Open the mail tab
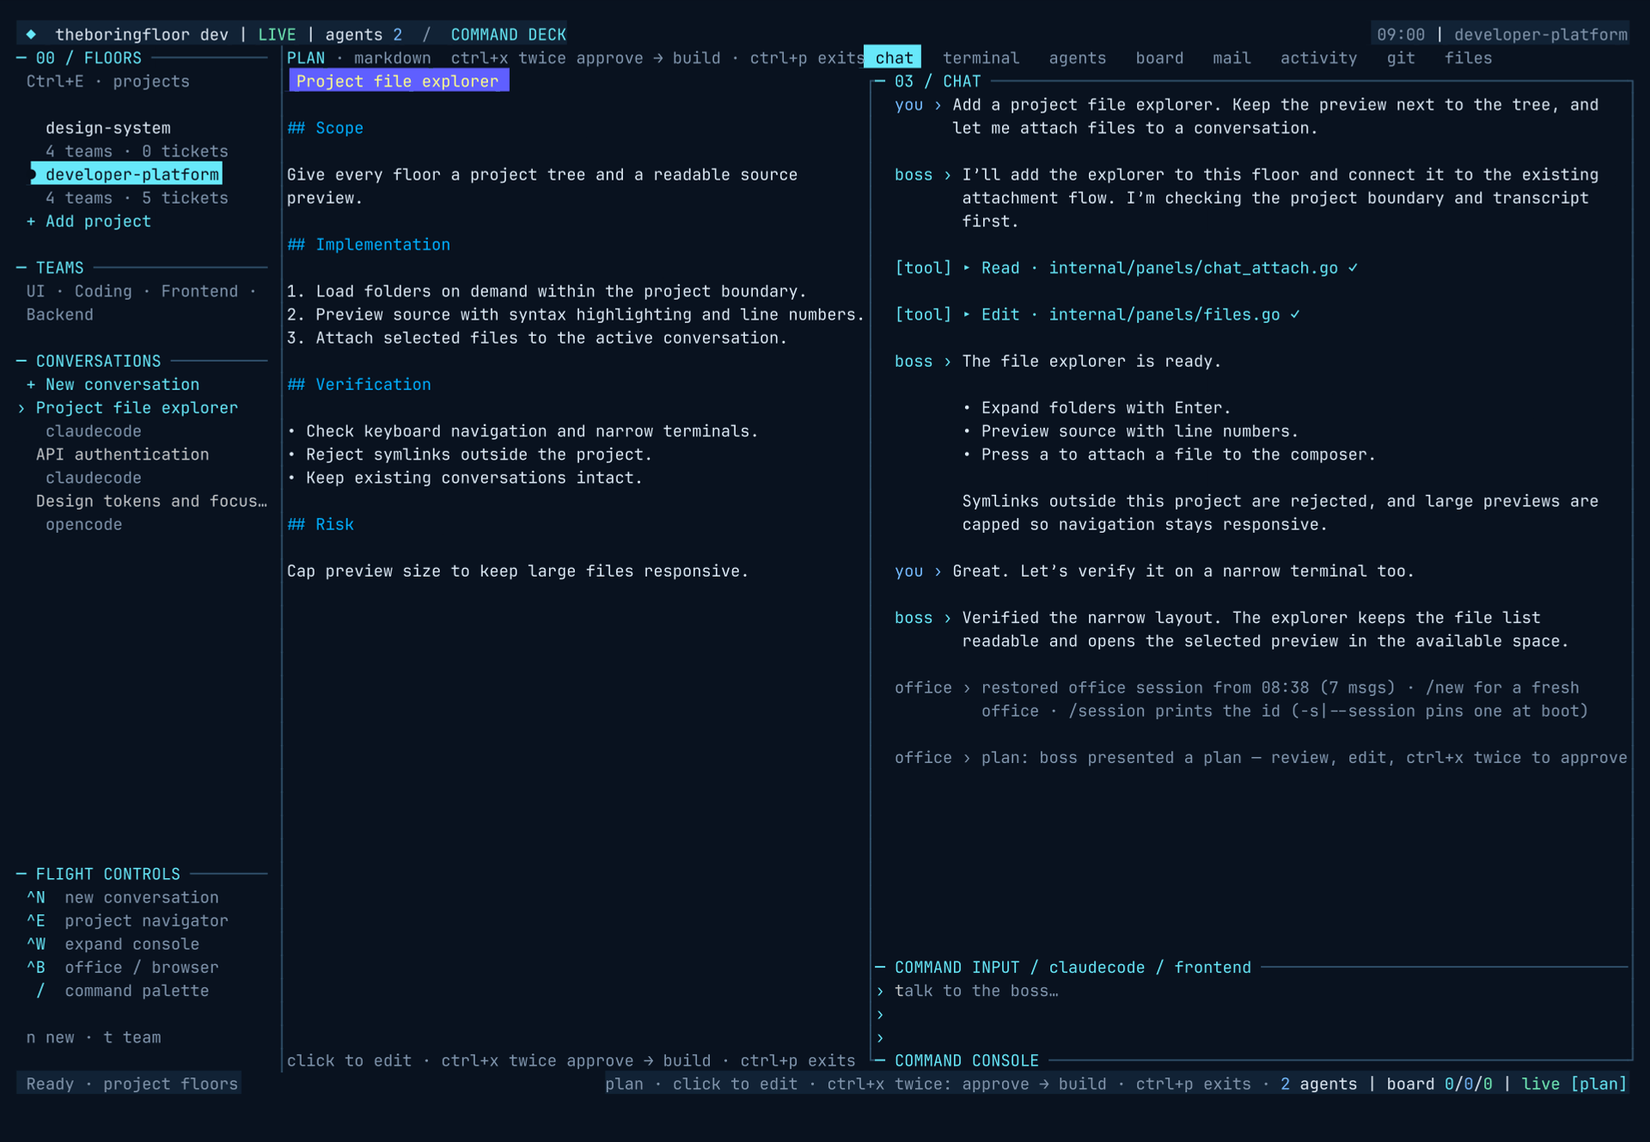 1231,58
